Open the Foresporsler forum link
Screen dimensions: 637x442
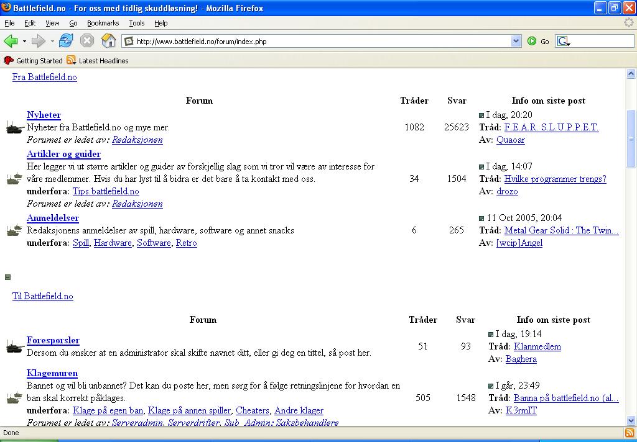[53, 340]
